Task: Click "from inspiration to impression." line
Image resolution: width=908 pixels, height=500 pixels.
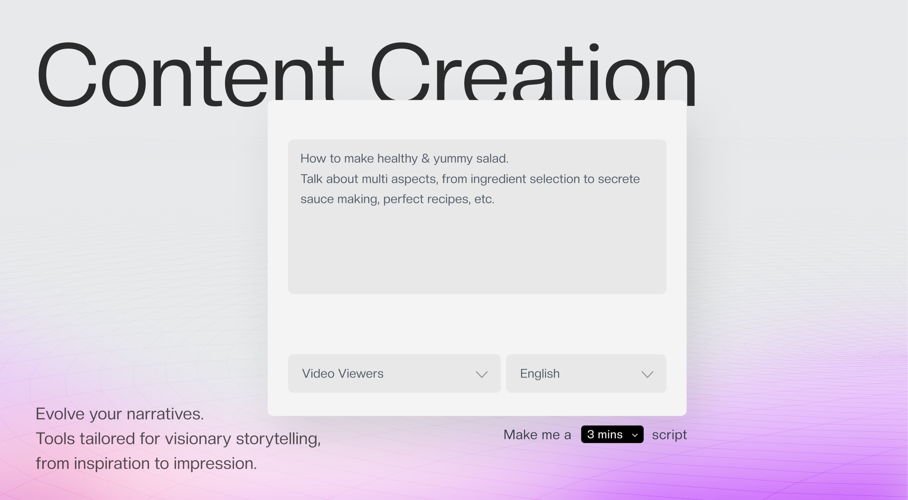Action: 146,463
